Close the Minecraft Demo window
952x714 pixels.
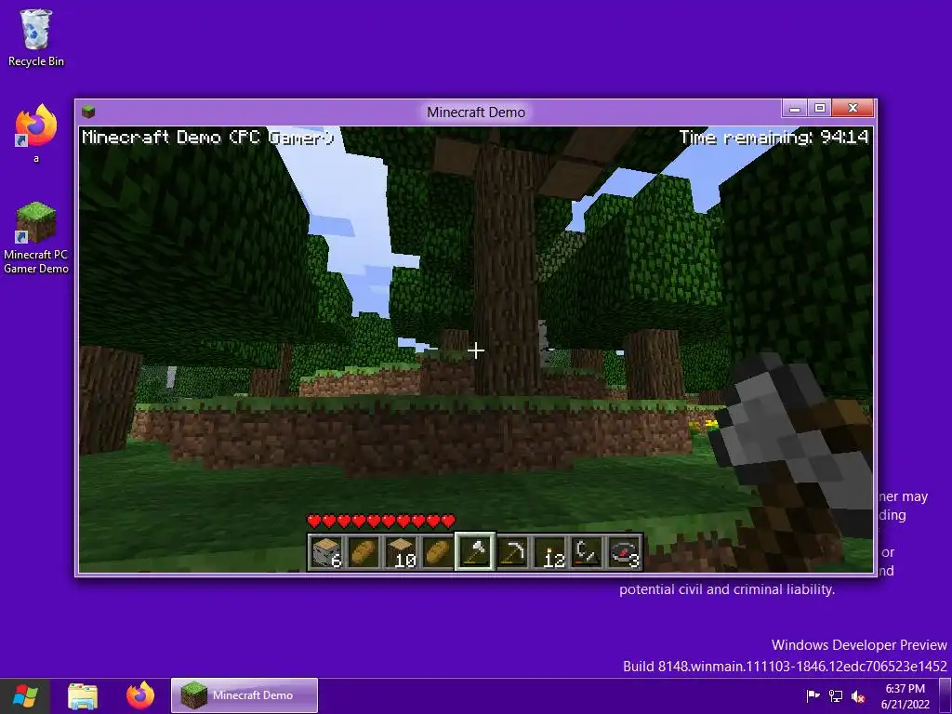[x=853, y=108]
